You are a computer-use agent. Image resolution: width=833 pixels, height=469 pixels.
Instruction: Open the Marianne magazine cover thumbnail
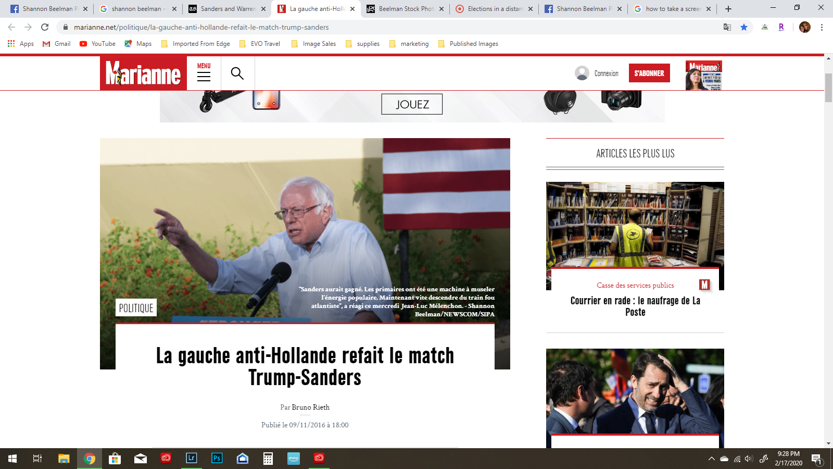pos(703,75)
